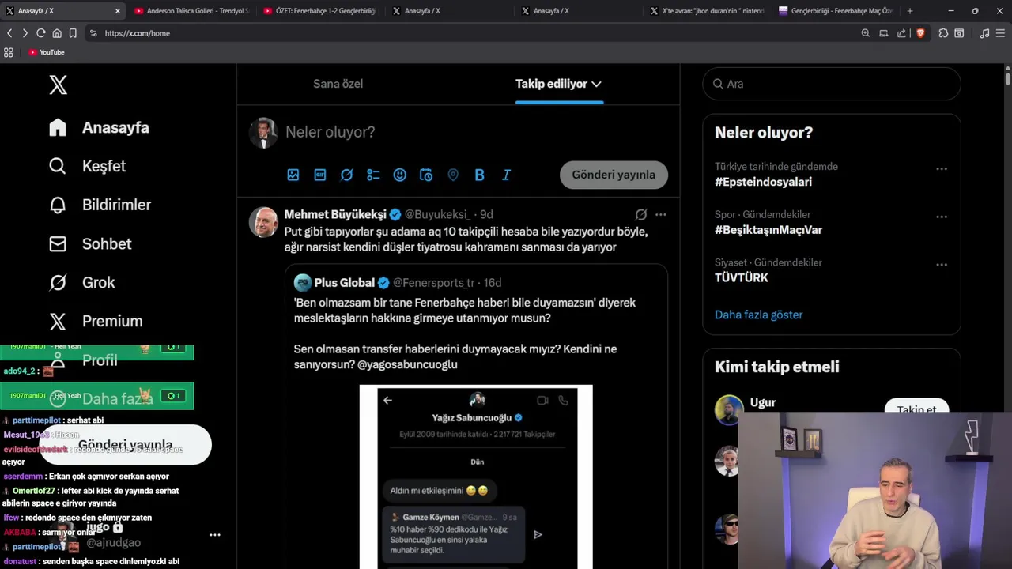Switch to Gençlerbirliği - Fenerbahçe Maç Özeti tab

click(x=836, y=11)
